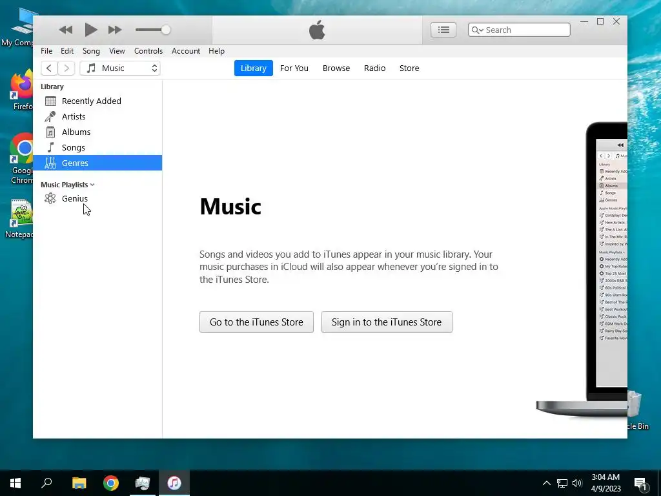Open the Up Next list view button
The image size is (661, 496).
tap(443, 30)
